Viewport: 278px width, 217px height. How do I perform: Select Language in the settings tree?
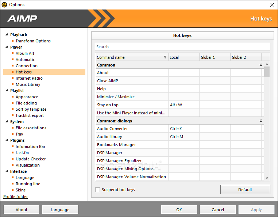25,178
